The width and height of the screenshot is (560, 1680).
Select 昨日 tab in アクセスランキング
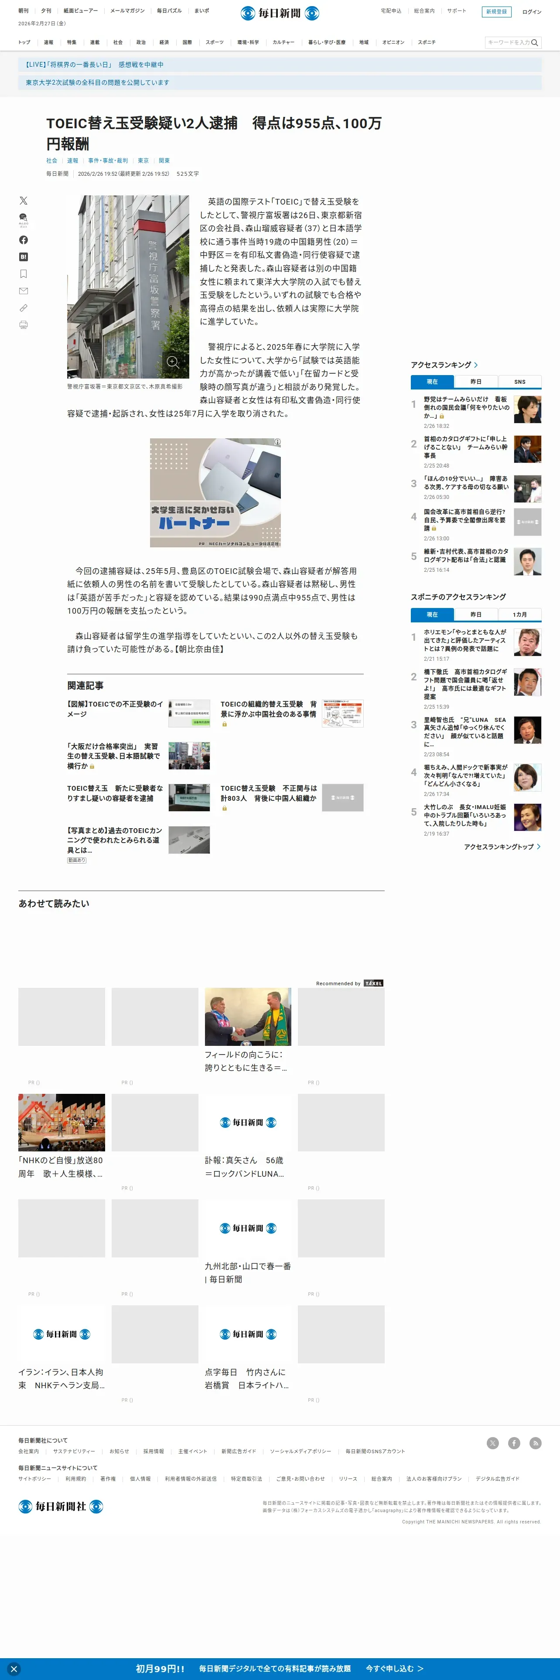476,382
